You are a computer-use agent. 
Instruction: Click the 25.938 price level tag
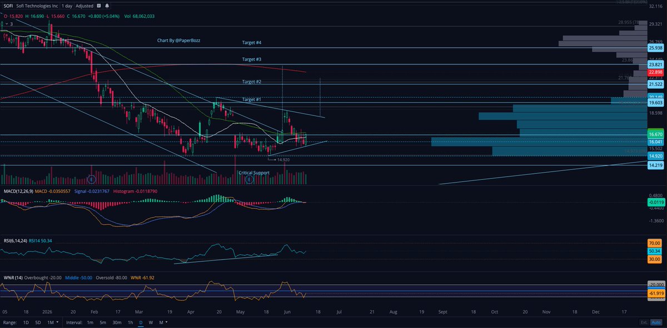click(x=655, y=48)
